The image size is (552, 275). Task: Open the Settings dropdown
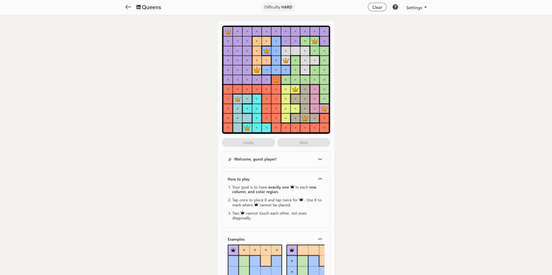click(x=416, y=8)
